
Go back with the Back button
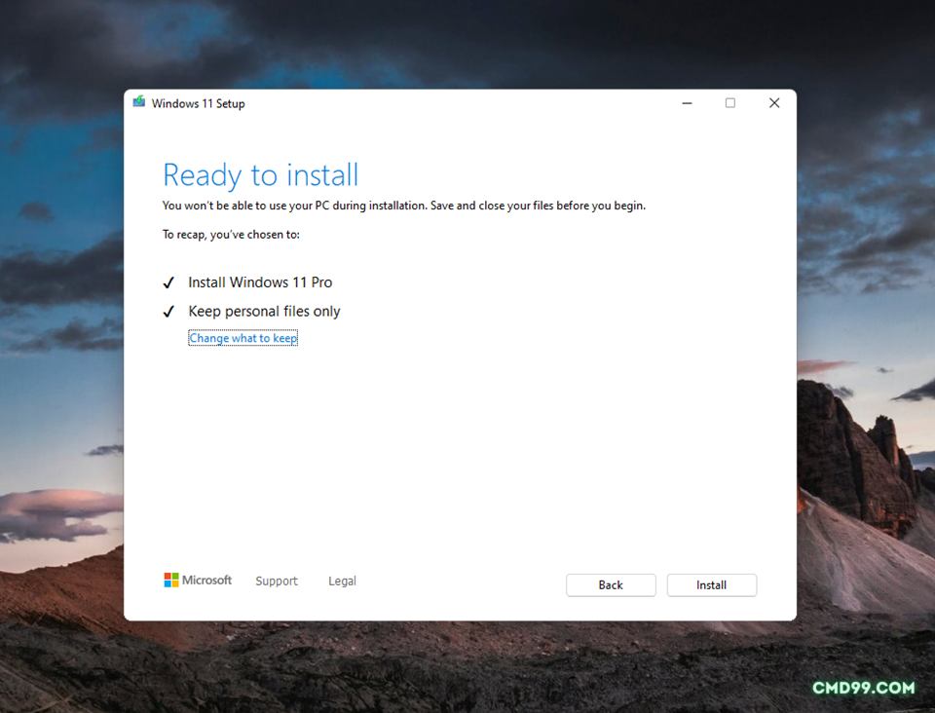click(x=611, y=584)
